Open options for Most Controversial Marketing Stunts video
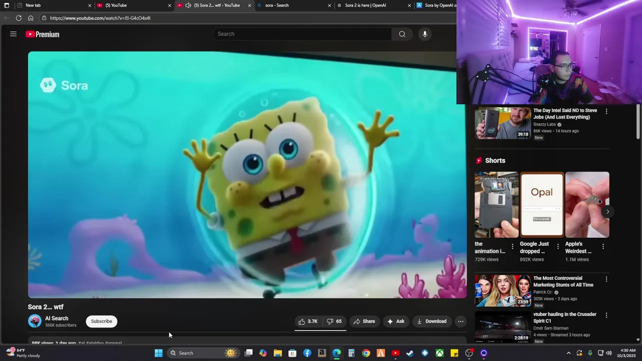Screen dimensions: 642x361 [x=606, y=279]
